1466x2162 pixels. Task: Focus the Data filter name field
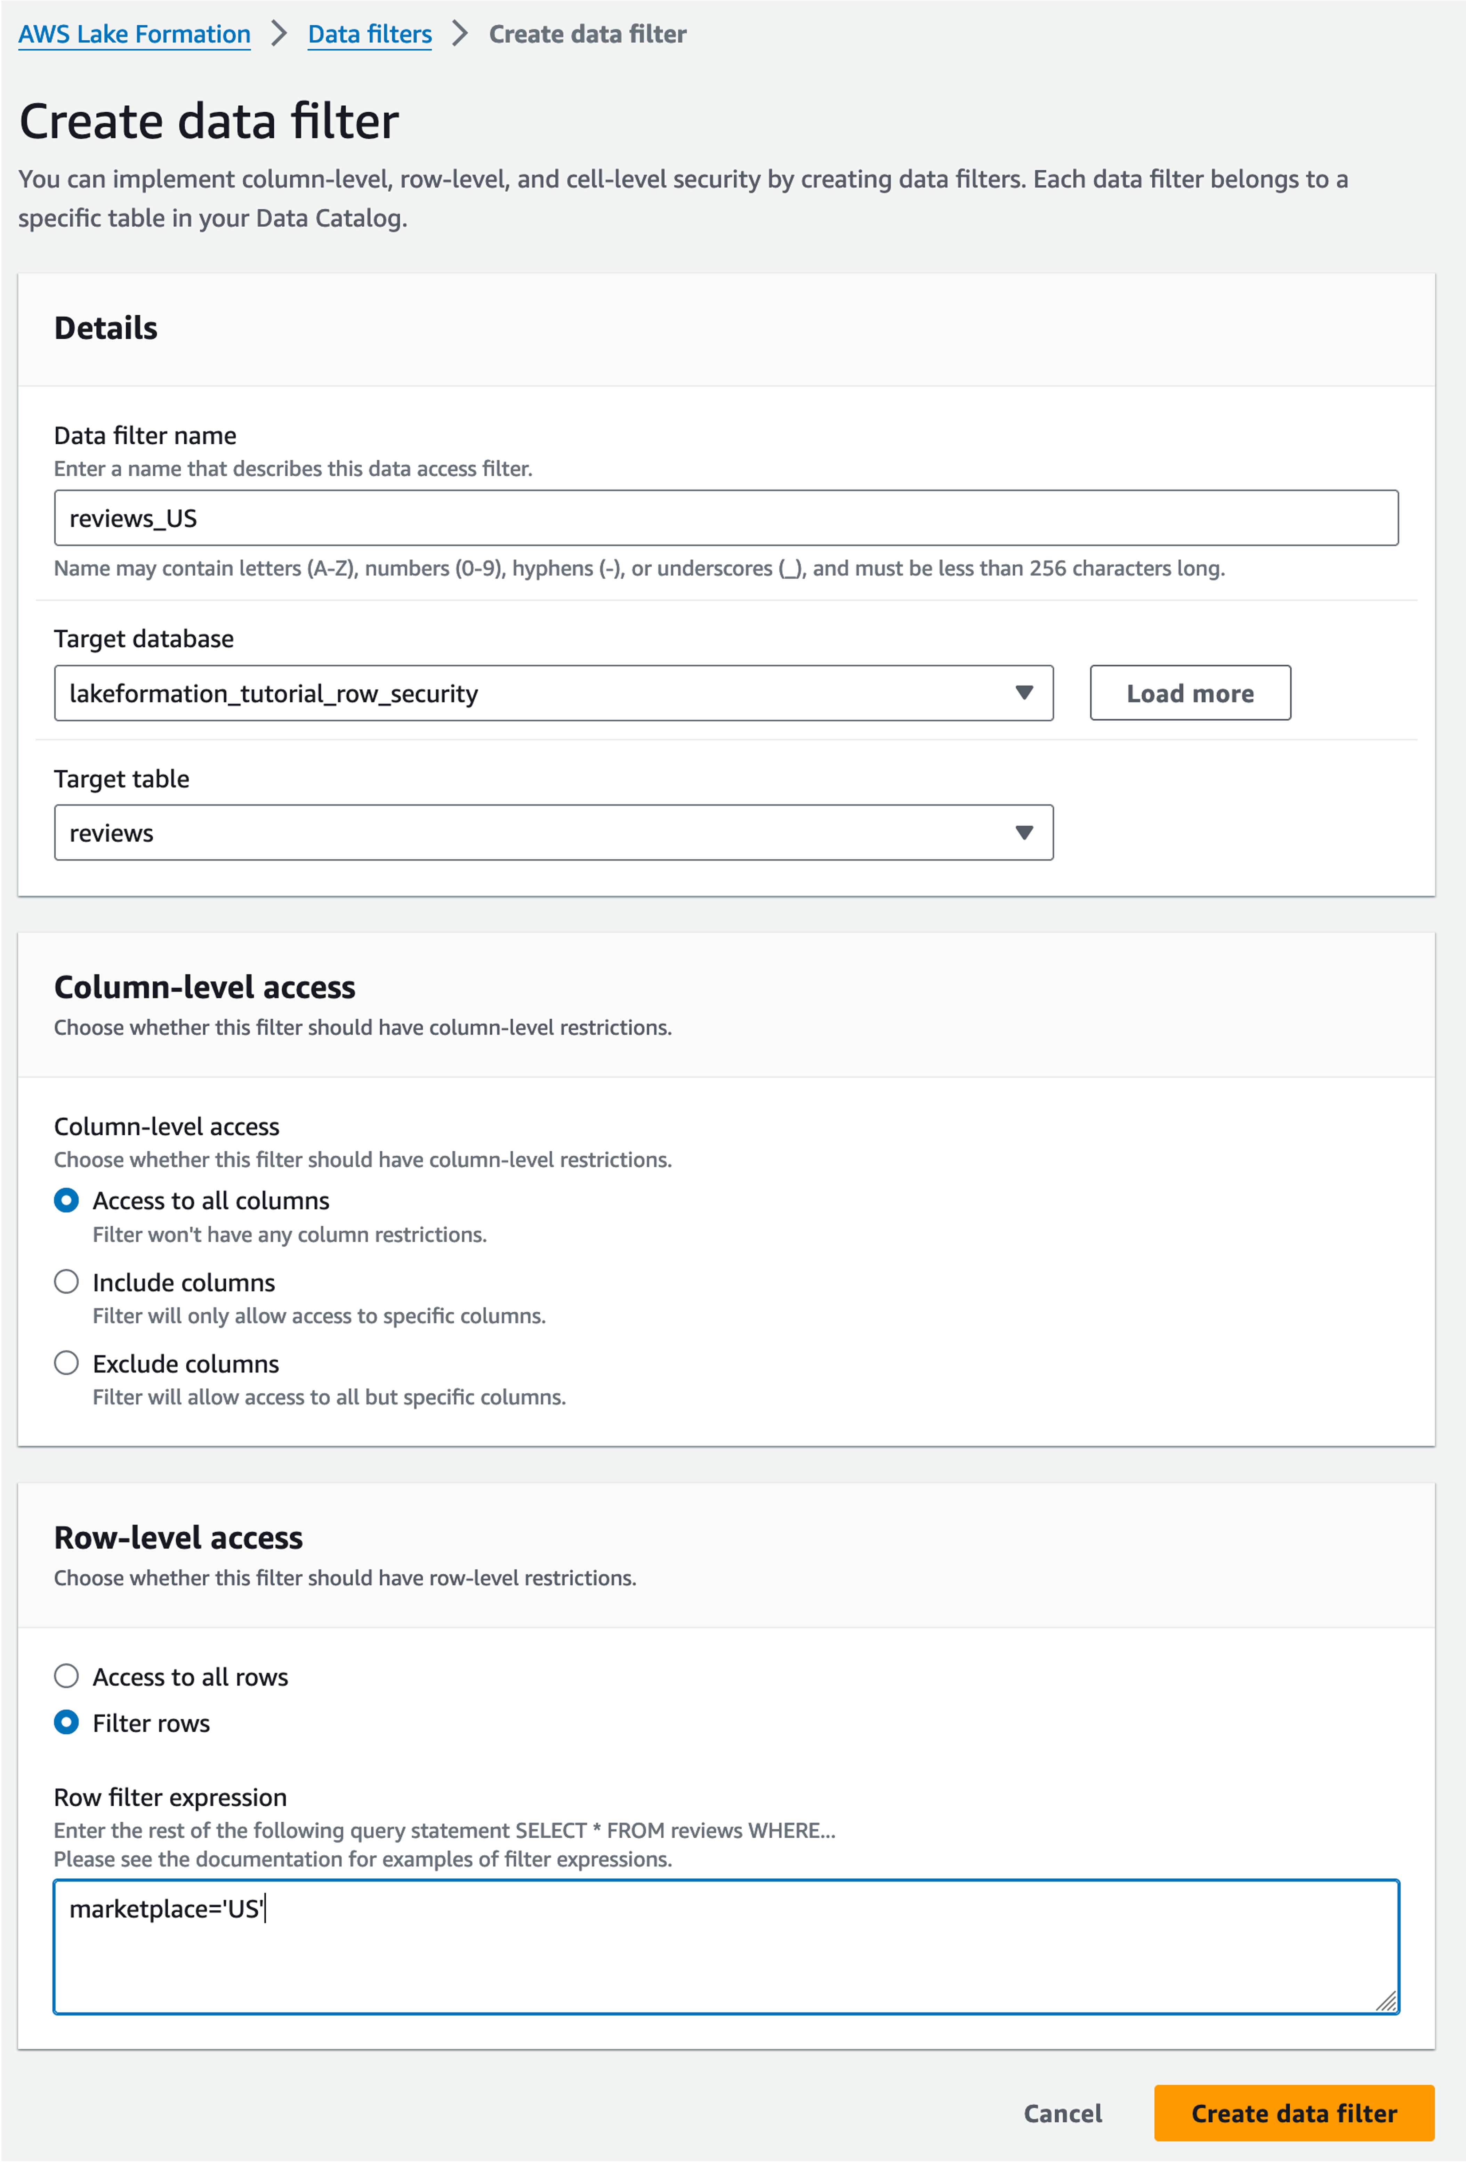726,518
